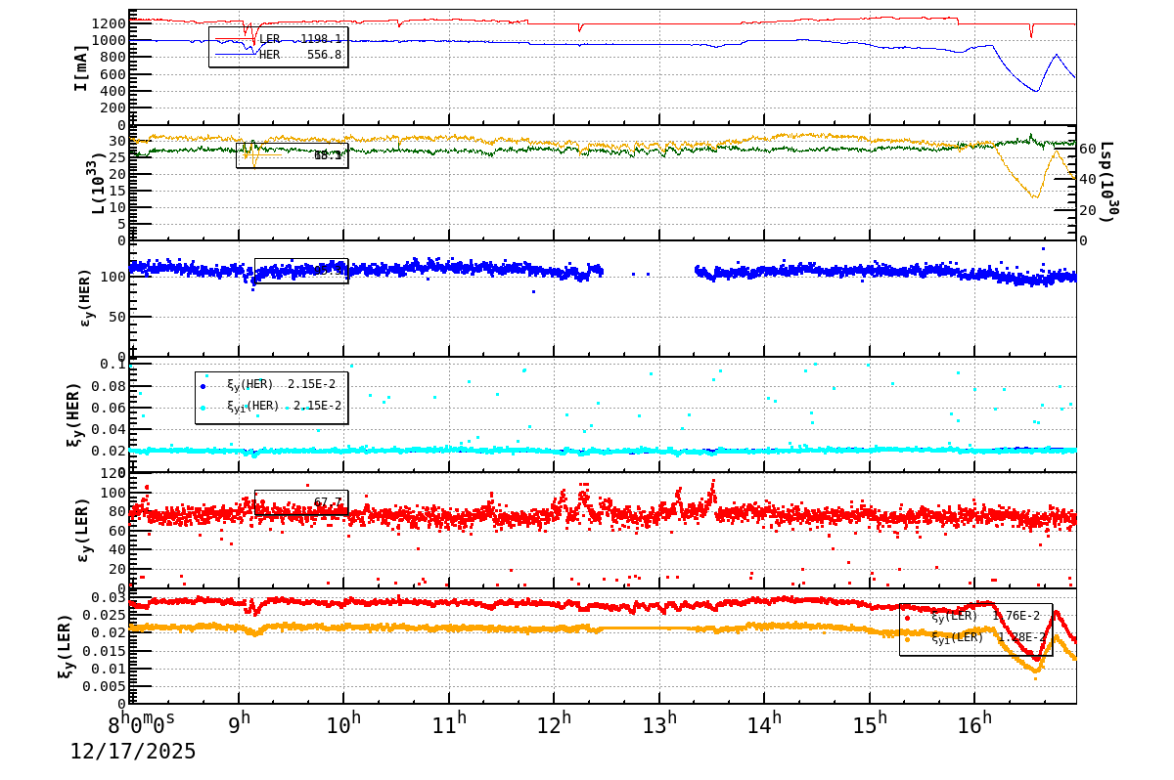This screenshot has height=780, width=1174.
Task: Click the 80 tick on εy(LER) axis
Action: (116, 511)
